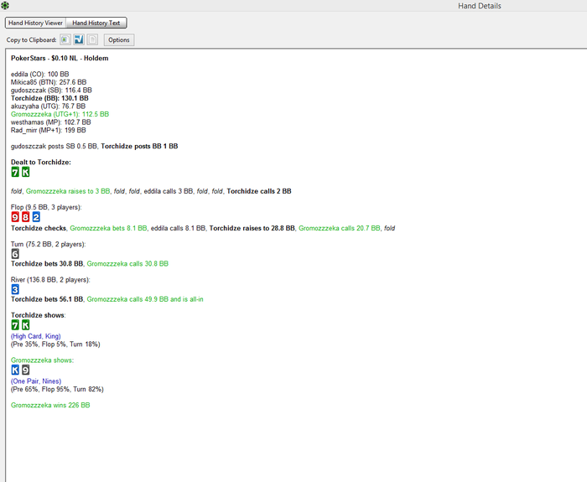Click "Torchidze raises to 28.8 BB" text
587x482 pixels.
[x=252, y=228]
